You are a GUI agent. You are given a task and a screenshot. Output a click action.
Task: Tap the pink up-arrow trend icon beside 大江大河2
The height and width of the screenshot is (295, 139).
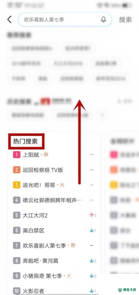92,215
